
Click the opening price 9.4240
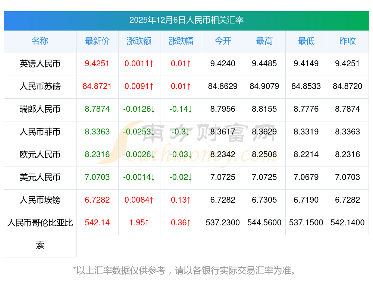[x=223, y=64]
